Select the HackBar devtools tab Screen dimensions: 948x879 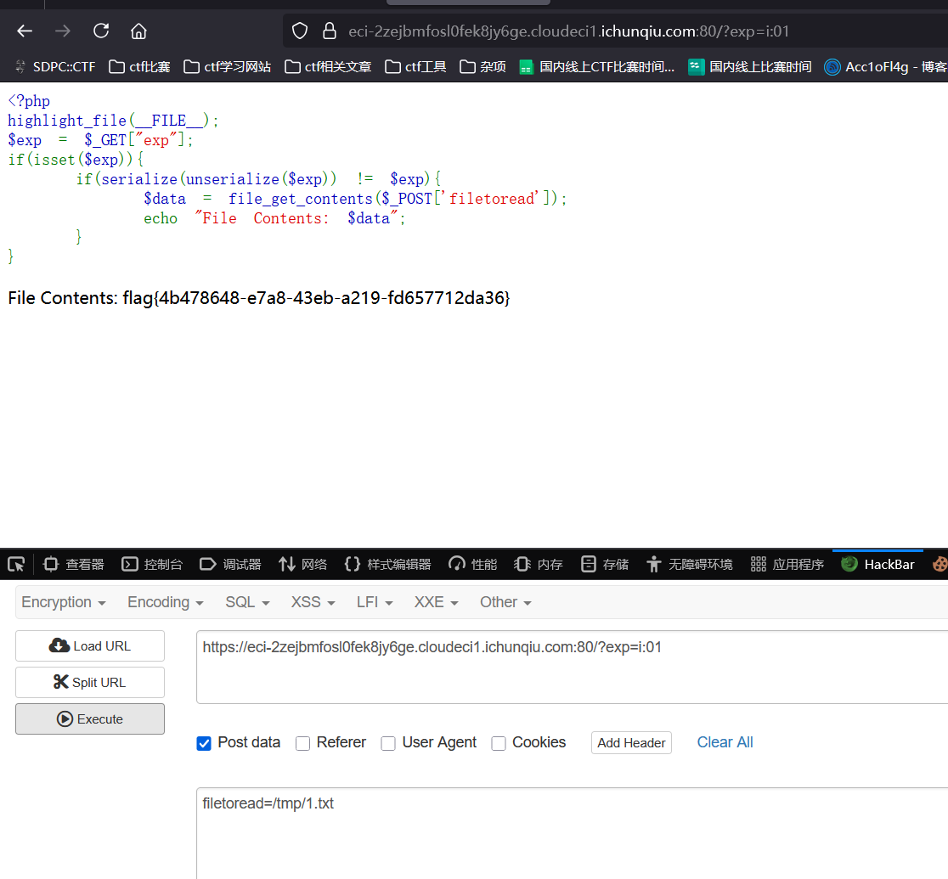[x=877, y=564]
